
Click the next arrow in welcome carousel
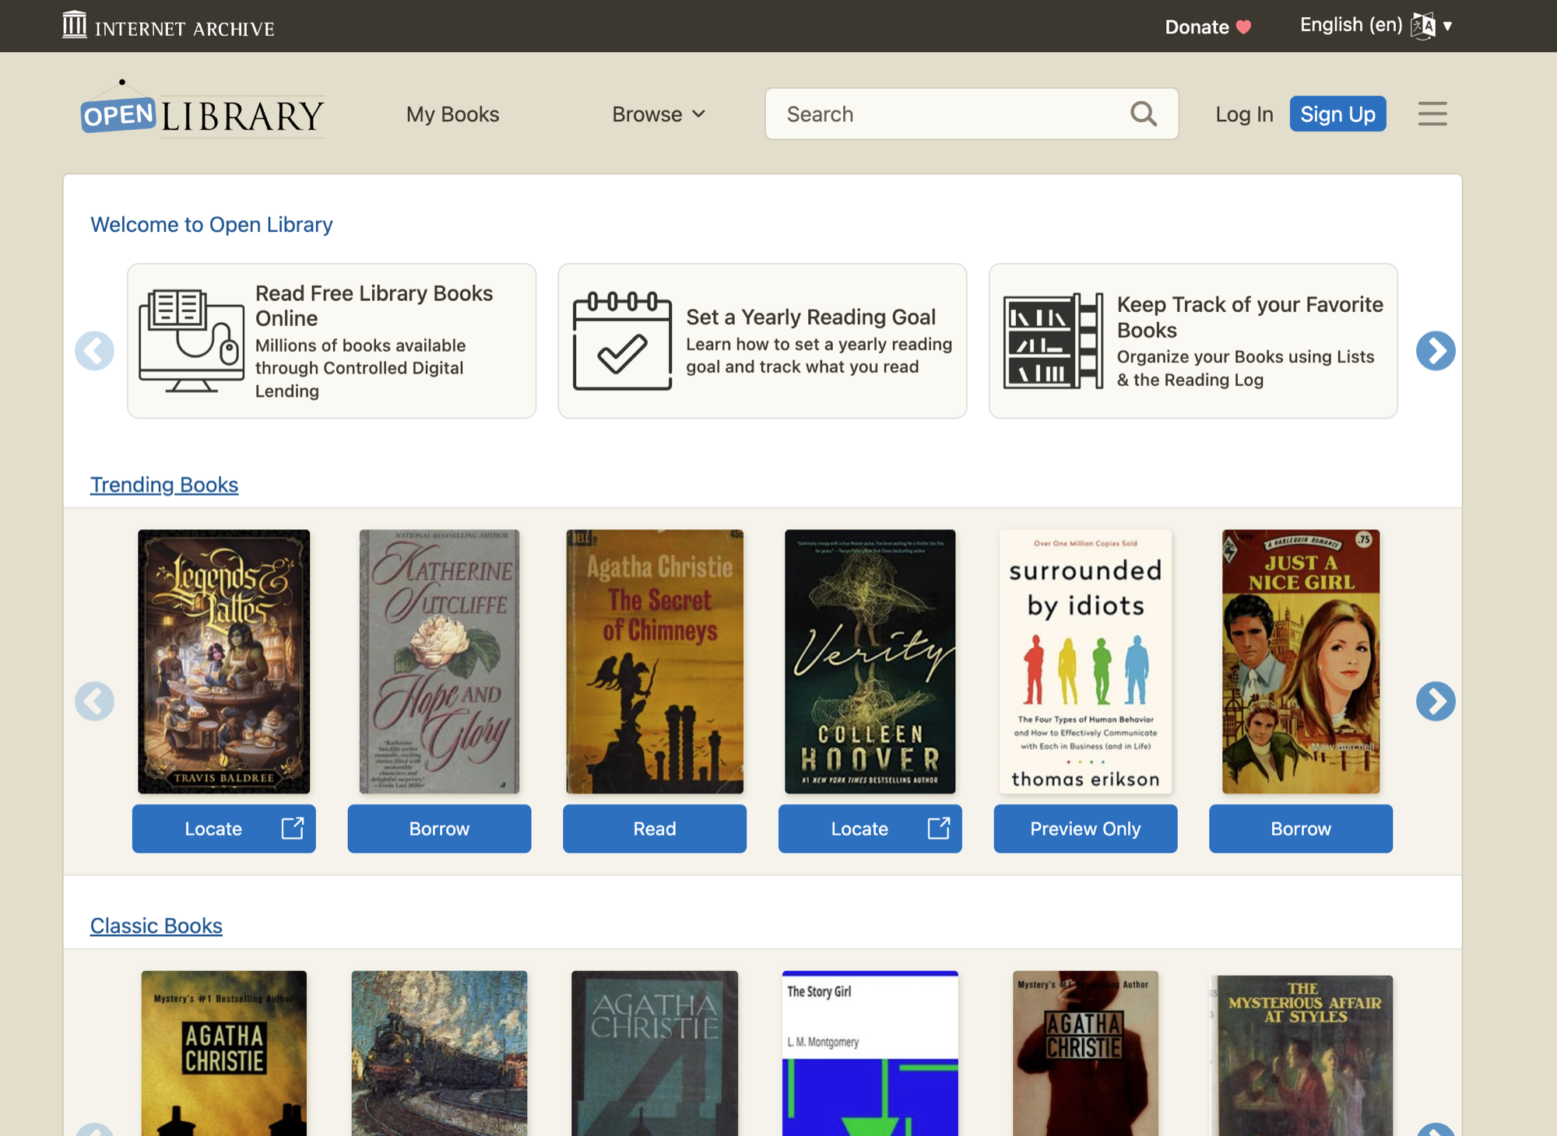click(x=1436, y=351)
